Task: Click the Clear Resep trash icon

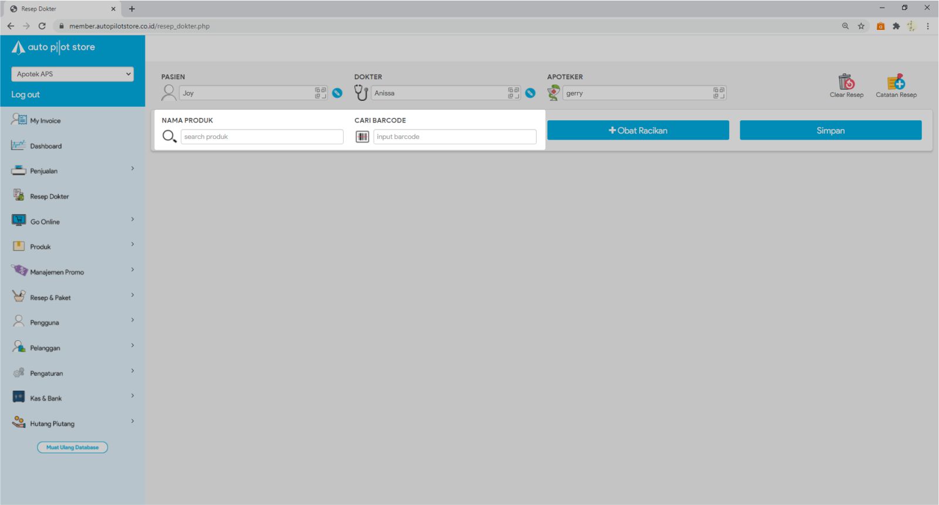Action: coord(846,82)
